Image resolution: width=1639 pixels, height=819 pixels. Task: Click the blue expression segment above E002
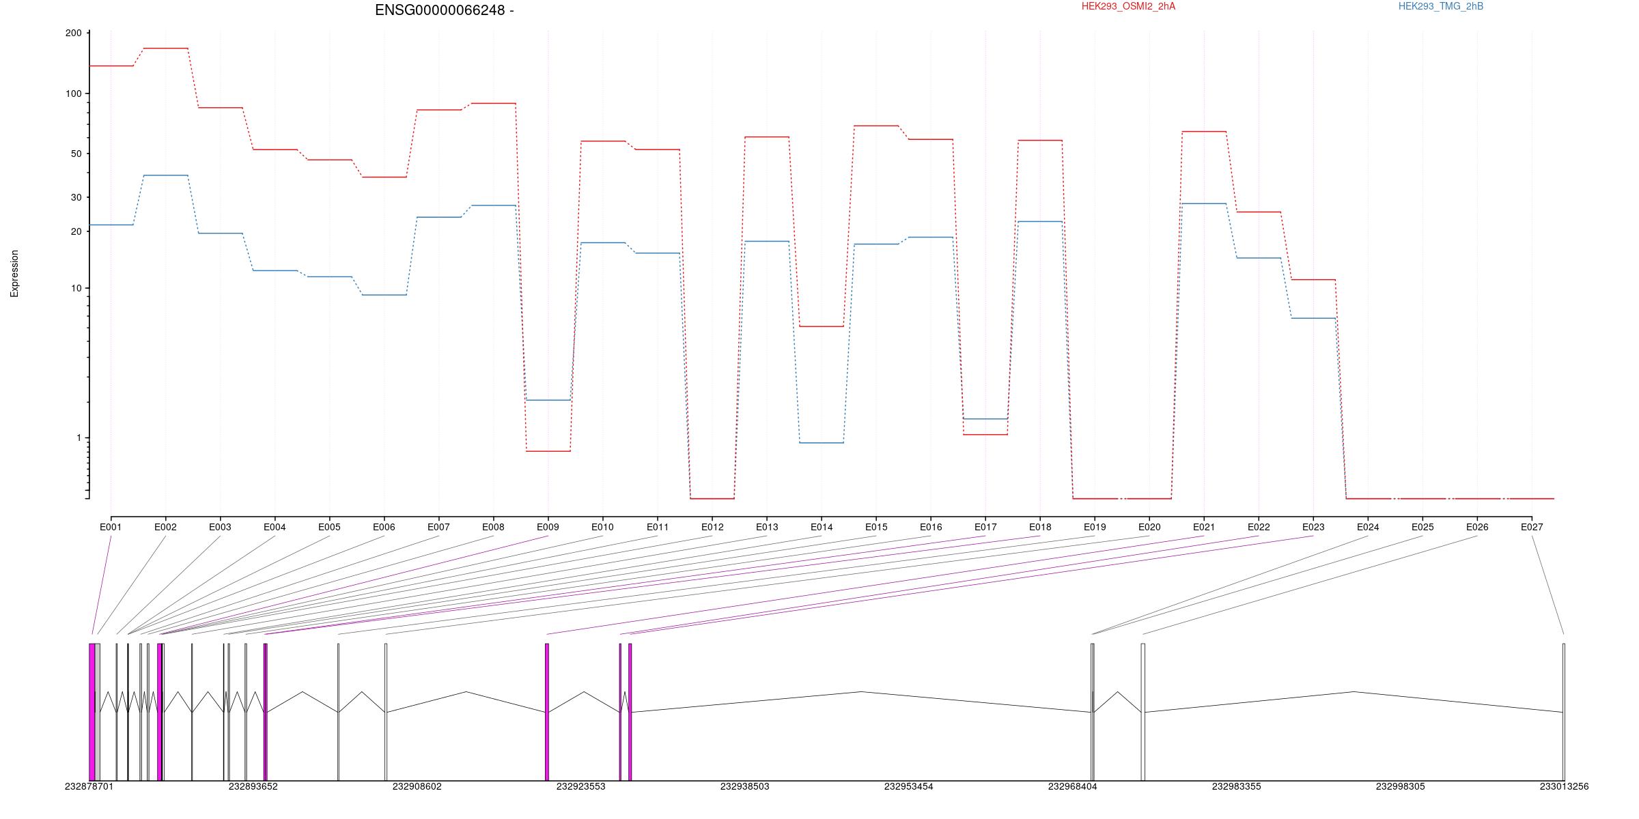tap(165, 175)
